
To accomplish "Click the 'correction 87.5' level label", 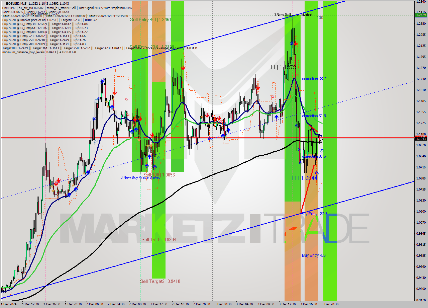I will (x=314, y=156).
